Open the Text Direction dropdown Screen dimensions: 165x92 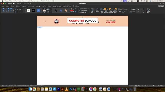coord(84,9)
